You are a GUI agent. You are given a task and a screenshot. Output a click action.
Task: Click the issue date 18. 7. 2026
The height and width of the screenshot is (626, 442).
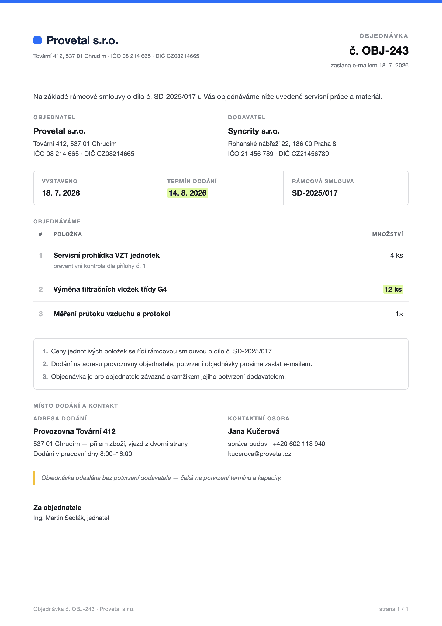pos(61,193)
